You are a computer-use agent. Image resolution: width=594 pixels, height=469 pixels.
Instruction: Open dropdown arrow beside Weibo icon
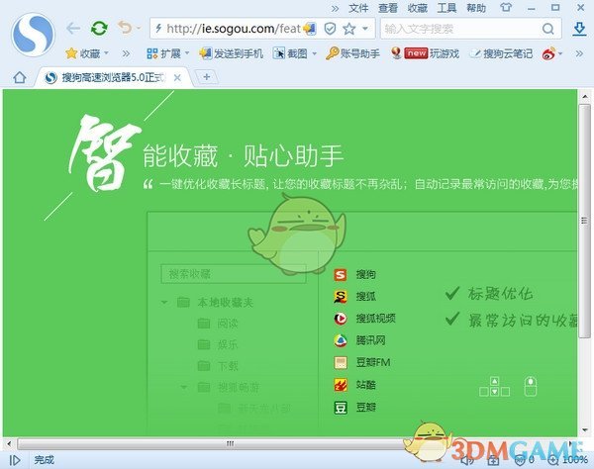pos(560,53)
